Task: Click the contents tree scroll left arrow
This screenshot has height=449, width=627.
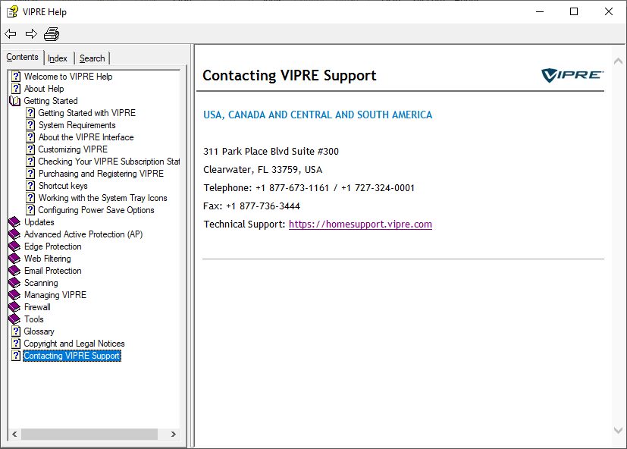Action: pos(14,434)
